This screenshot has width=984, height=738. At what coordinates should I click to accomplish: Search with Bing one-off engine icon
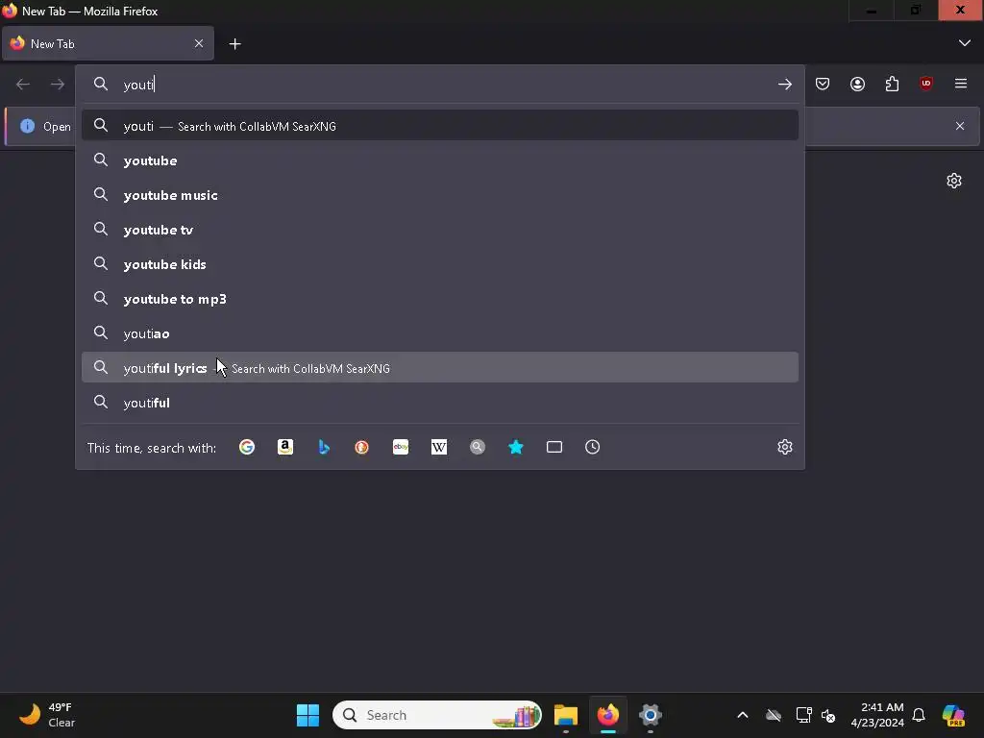pyautogui.click(x=324, y=447)
